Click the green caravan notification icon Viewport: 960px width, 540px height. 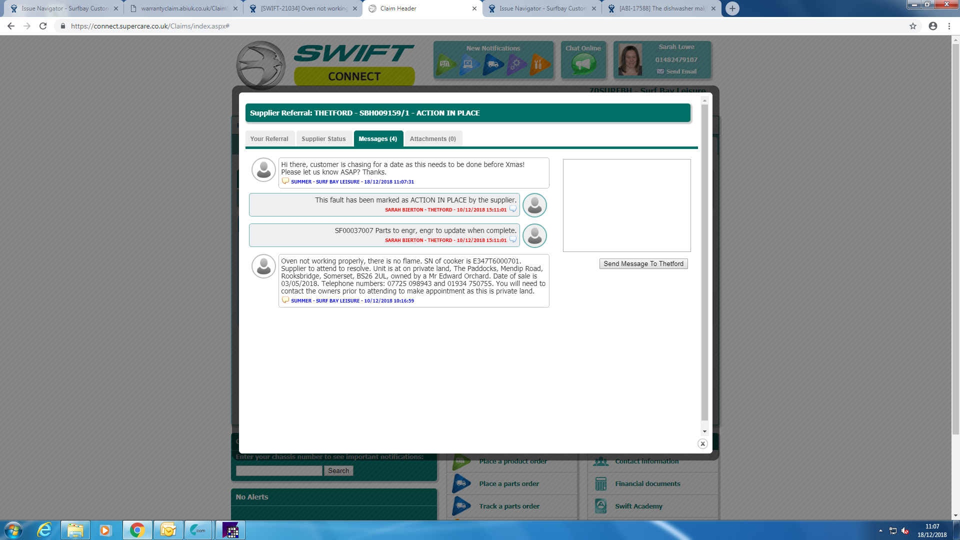tap(445, 64)
